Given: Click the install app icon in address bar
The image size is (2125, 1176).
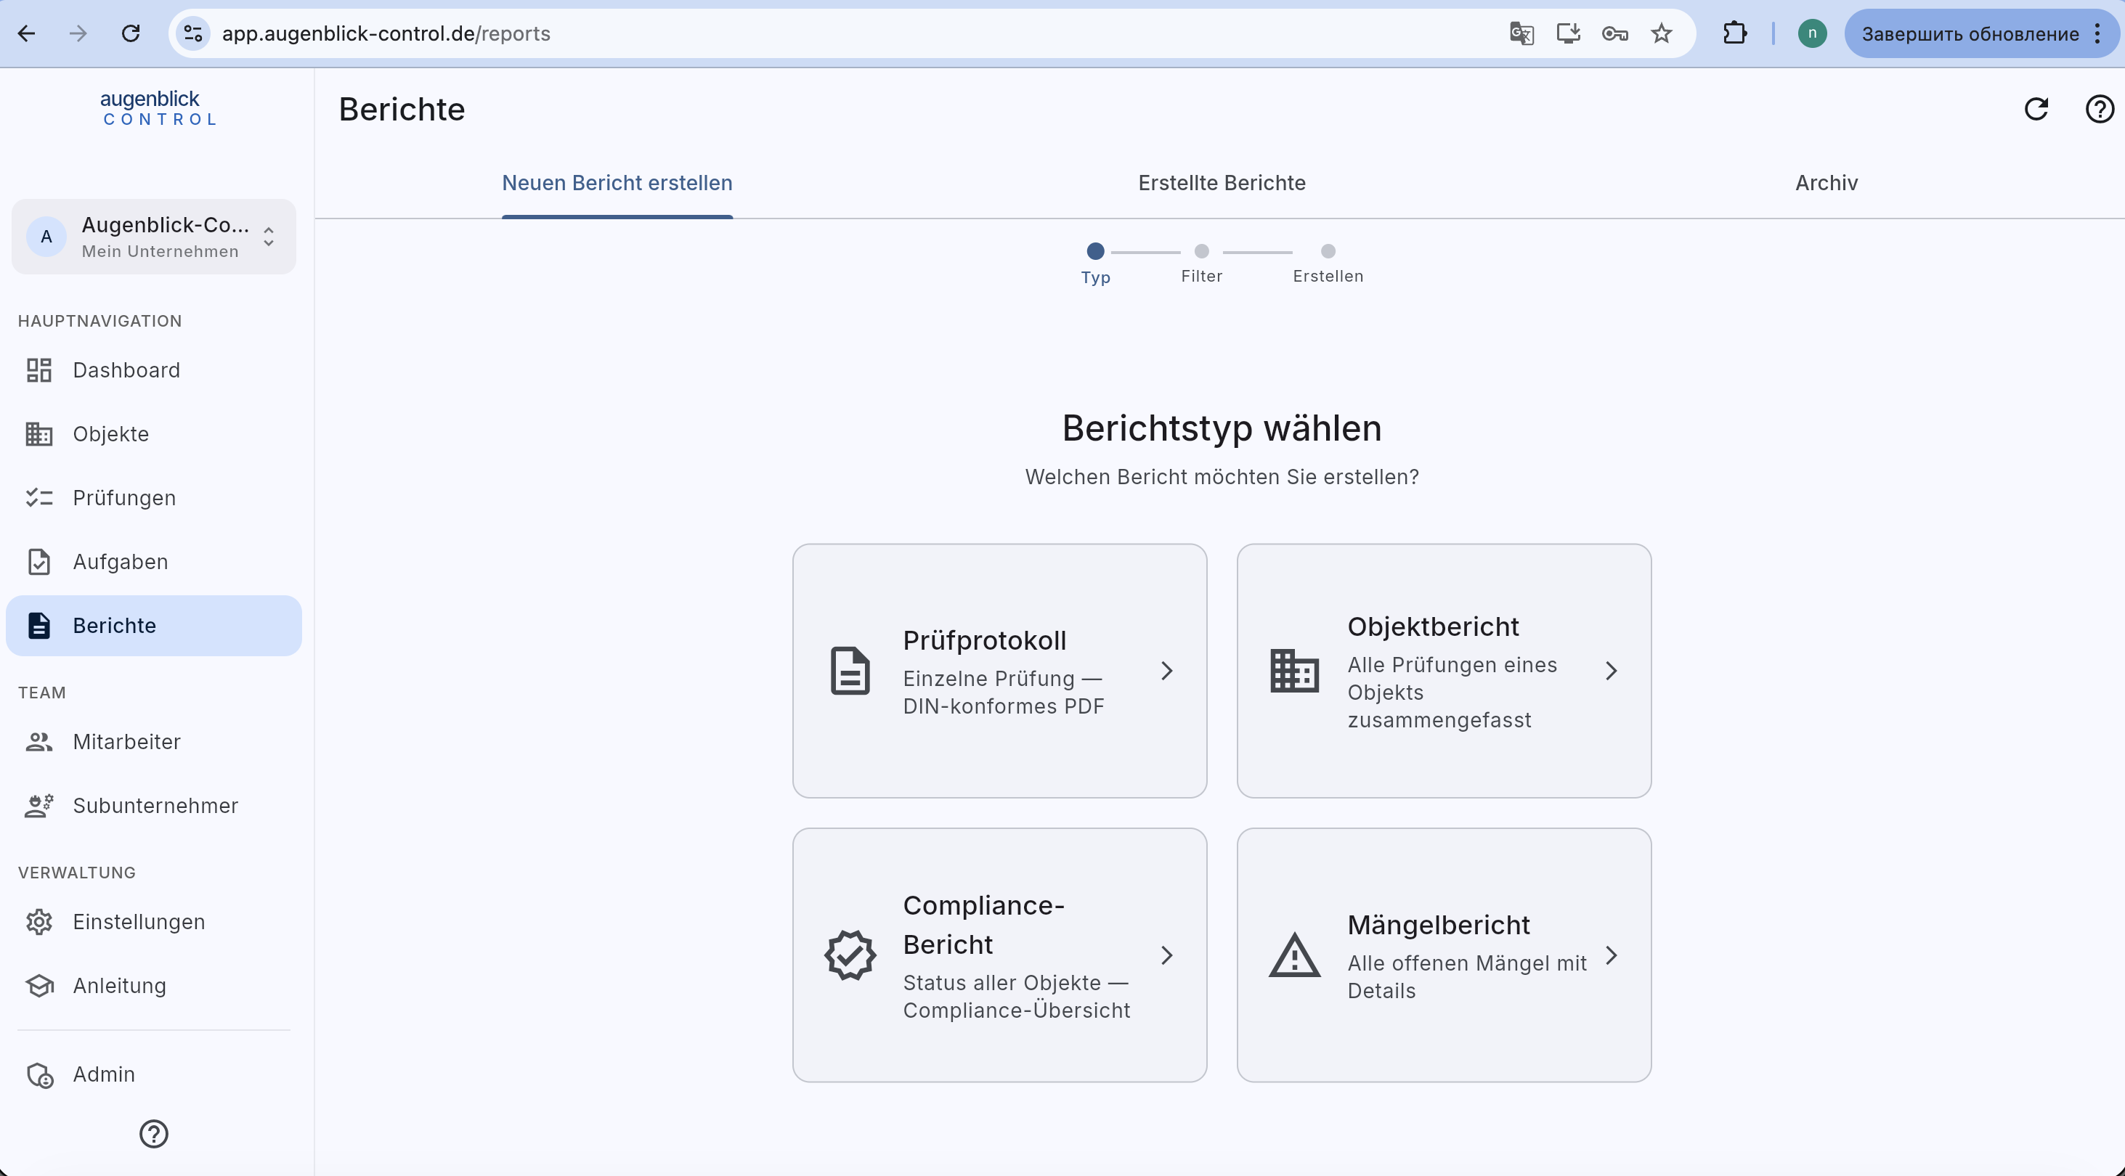Looking at the screenshot, I should (x=1567, y=33).
